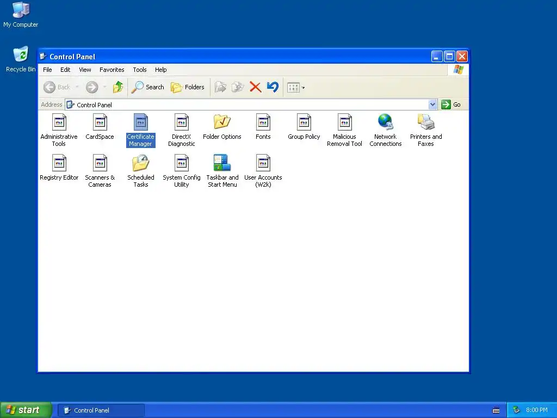Open the Favorites menu
Image resolution: width=557 pixels, height=418 pixels.
coord(112,70)
